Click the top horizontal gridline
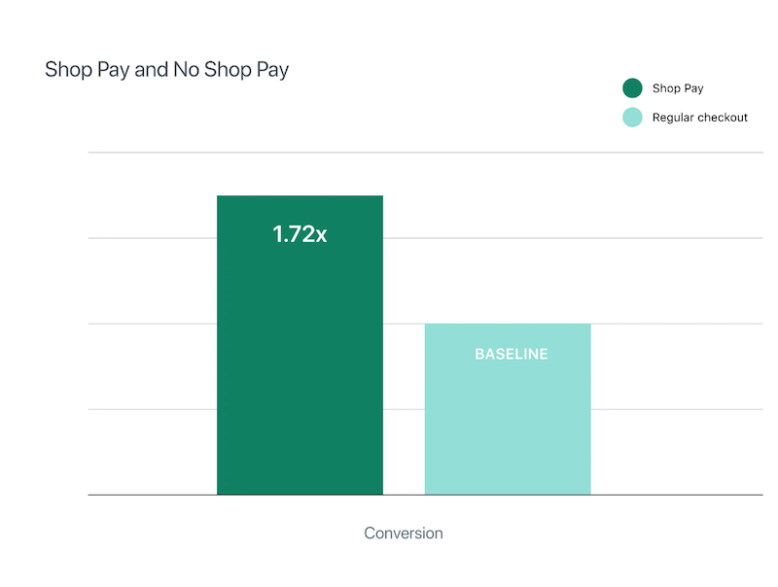 click(425, 153)
